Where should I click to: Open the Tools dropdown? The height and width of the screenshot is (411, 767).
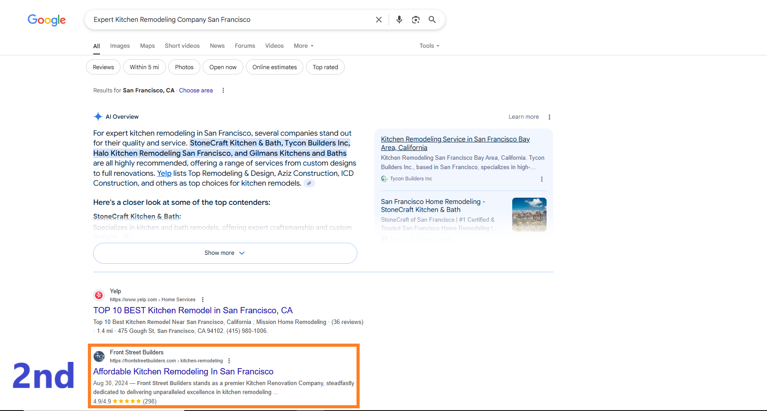[x=429, y=46]
